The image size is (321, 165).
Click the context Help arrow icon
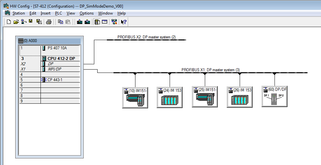click(123, 22)
